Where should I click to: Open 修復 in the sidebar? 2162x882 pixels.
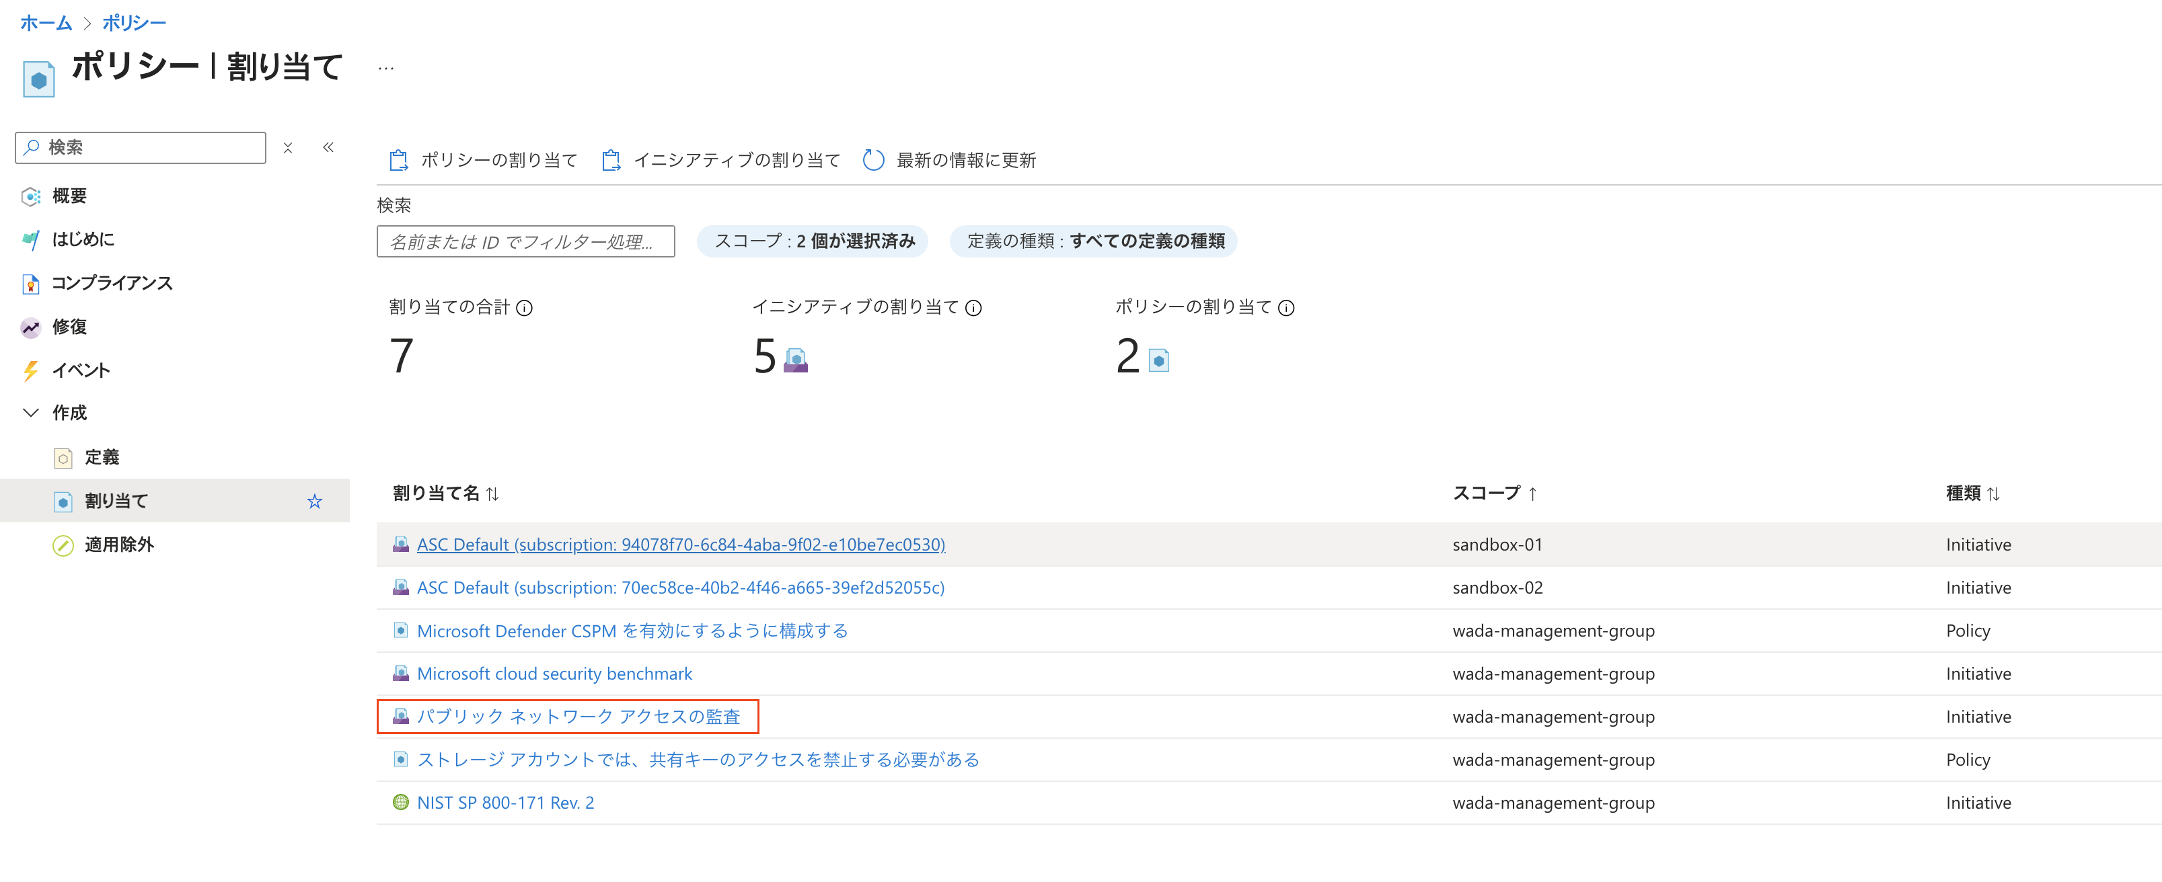pos(70,327)
